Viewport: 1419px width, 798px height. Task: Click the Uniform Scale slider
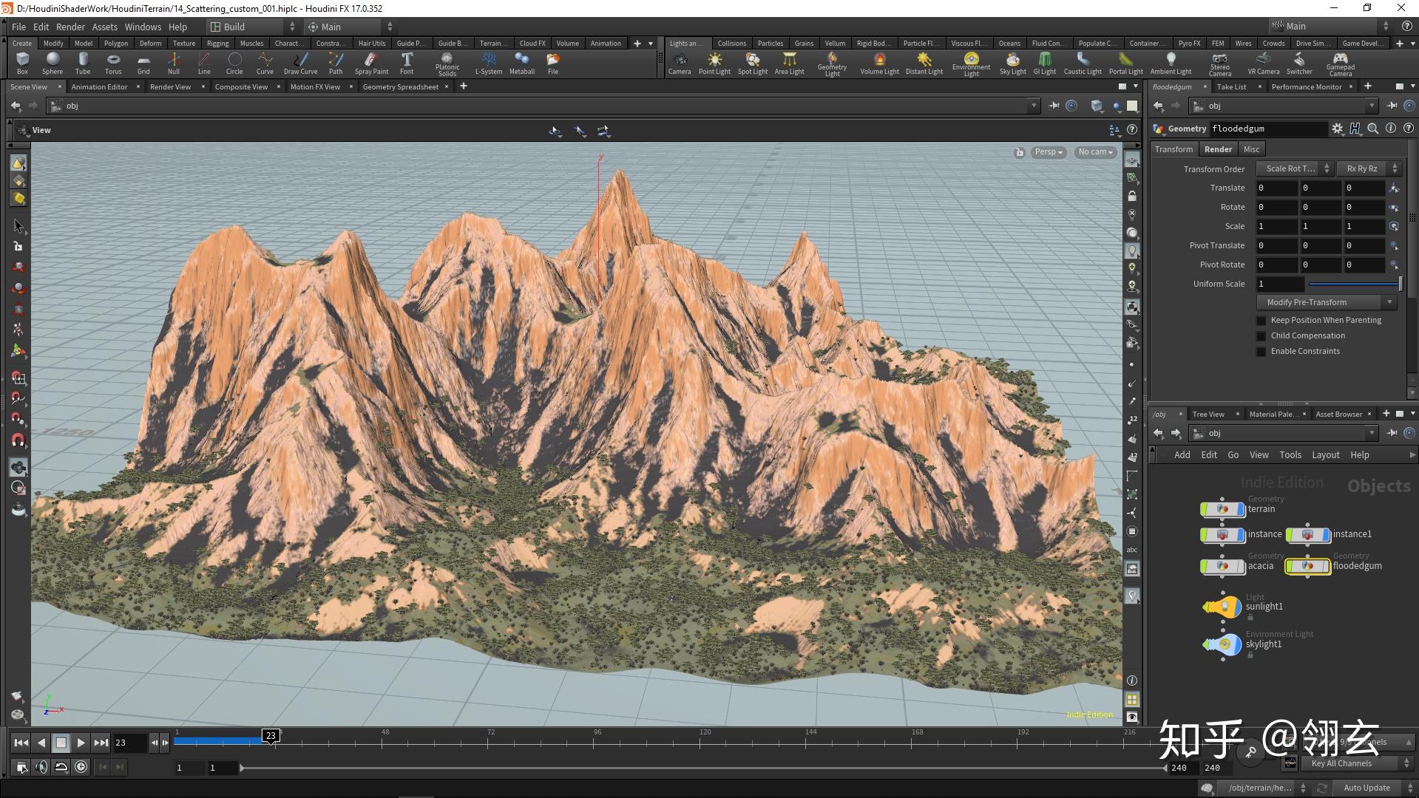(1352, 284)
